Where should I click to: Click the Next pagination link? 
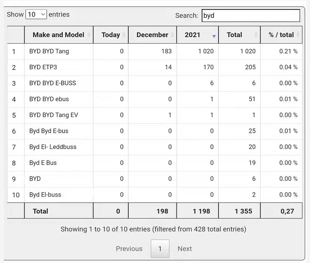coord(184,248)
